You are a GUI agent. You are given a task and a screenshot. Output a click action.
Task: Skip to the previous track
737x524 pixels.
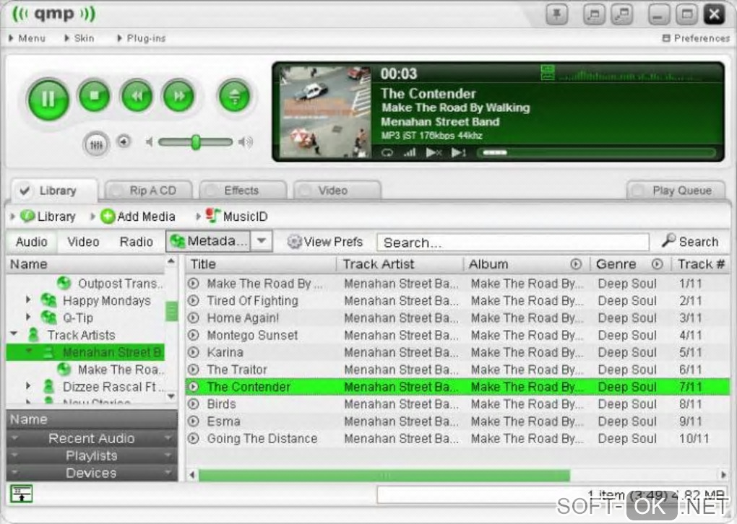(137, 96)
